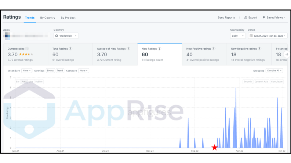
Task: Select the Total Ratings metric card
Action: 70,54
